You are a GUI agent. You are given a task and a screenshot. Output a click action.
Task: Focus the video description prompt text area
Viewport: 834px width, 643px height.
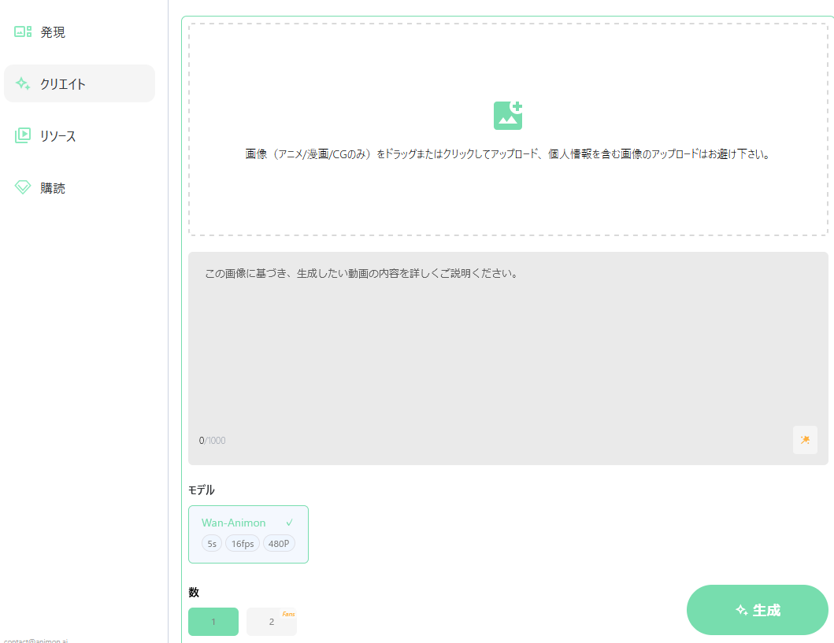508,346
